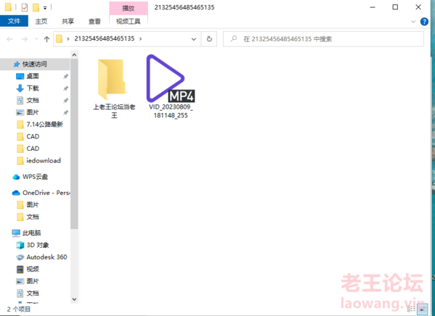Click the navigation pane scroll-down arrow
Viewport: 435px width, 316px height.
pyautogui.click(x=74, y=299)
